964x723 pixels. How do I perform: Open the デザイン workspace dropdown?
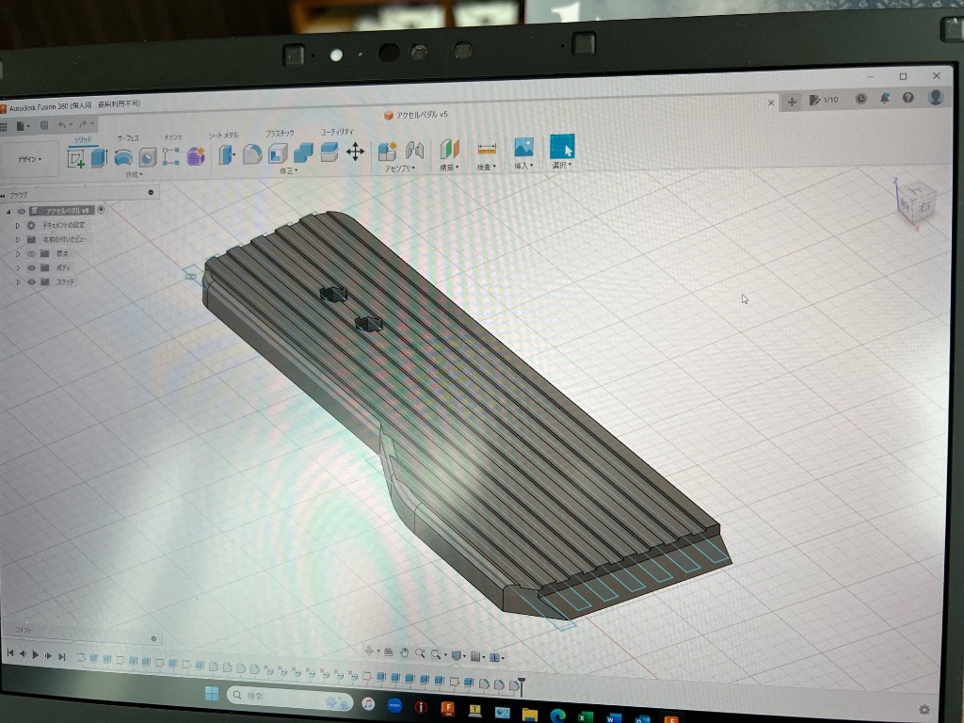pos(29,159)
